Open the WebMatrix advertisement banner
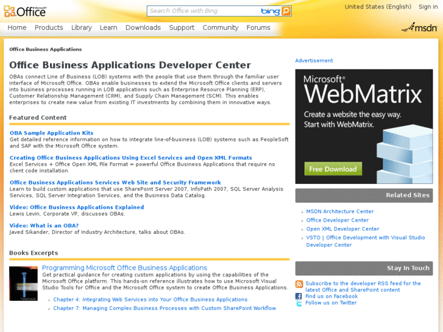The image size is (443, 332). point(364,126)
